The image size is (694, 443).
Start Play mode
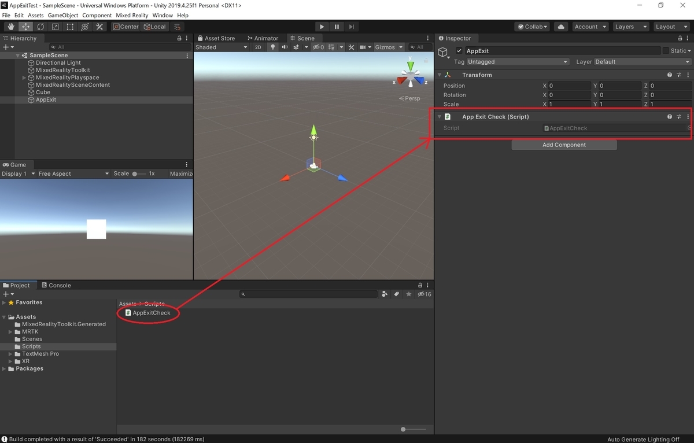pyautogui.click(x=322, y=27)
